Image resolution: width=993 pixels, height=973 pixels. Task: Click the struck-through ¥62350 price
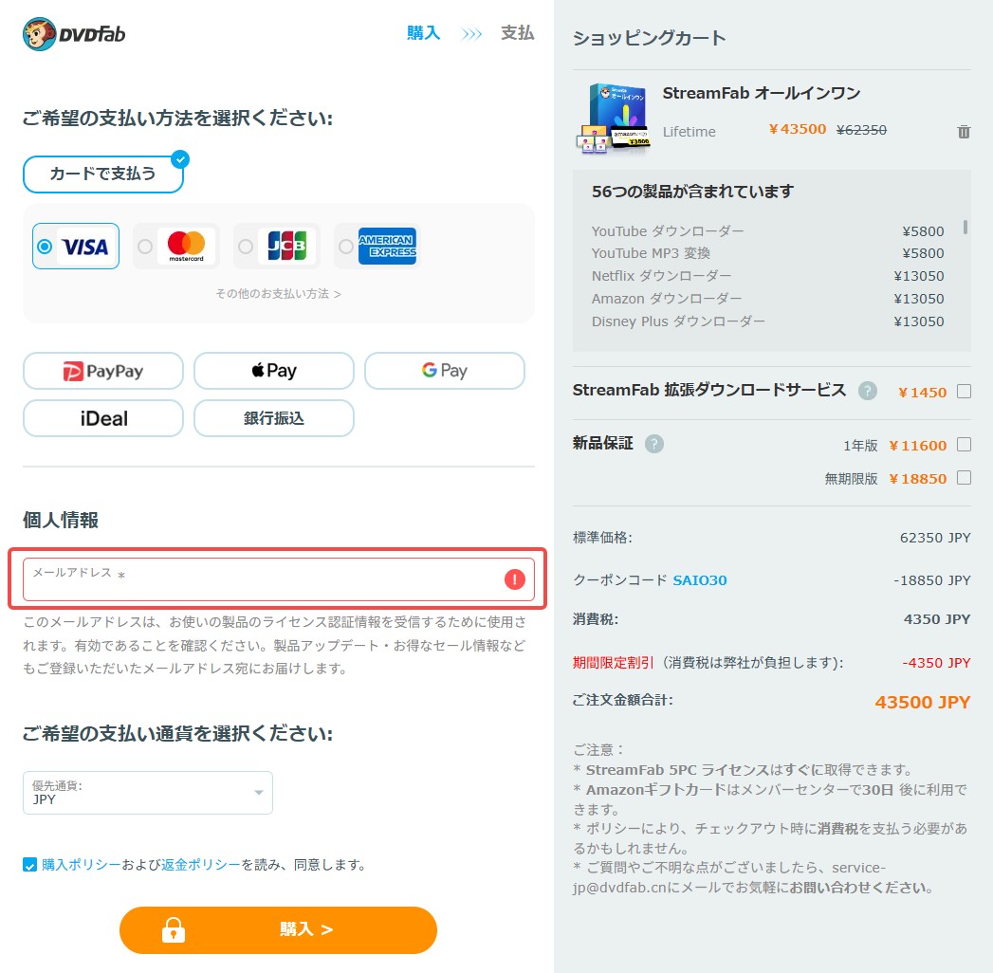[x=860, y=130]
